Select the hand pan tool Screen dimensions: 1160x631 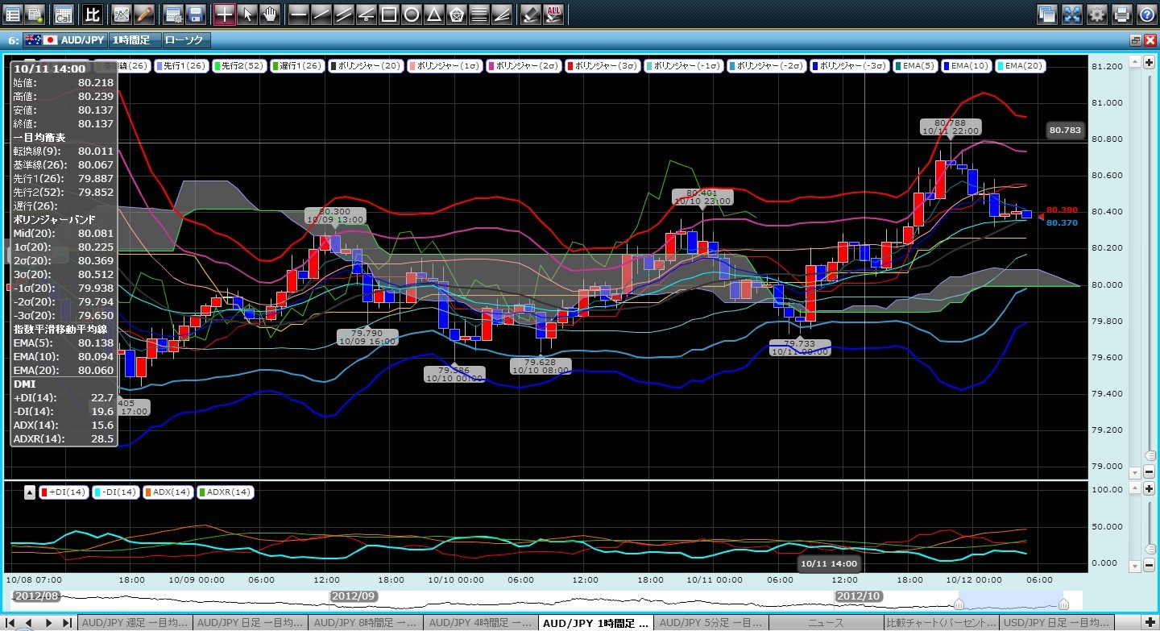[x=270, y=14]
